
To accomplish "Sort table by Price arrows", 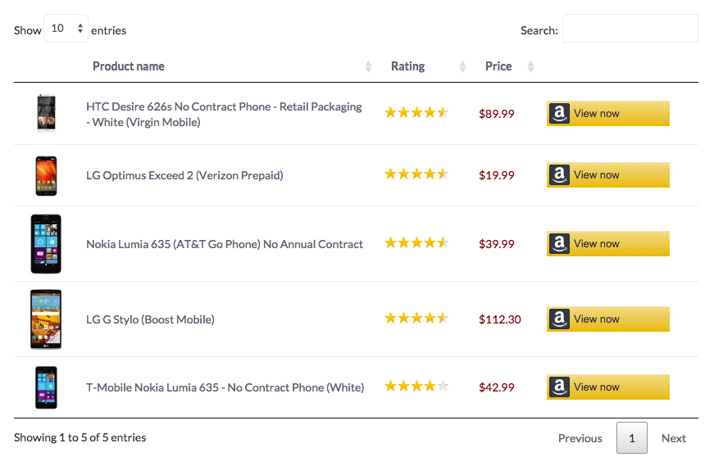I will 530,67.
